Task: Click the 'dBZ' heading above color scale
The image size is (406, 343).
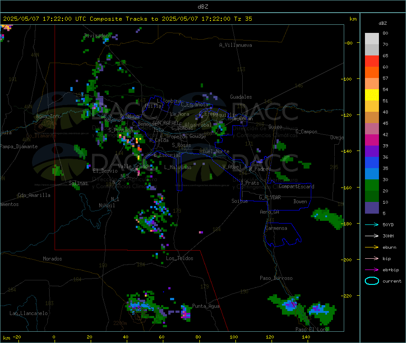Action: (383, 23)
